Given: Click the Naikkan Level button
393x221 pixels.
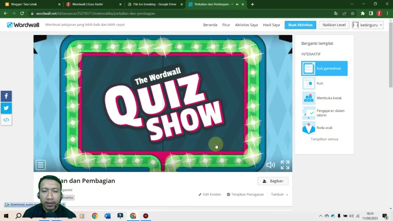Looking at the screenshot, I should point(334,25).
